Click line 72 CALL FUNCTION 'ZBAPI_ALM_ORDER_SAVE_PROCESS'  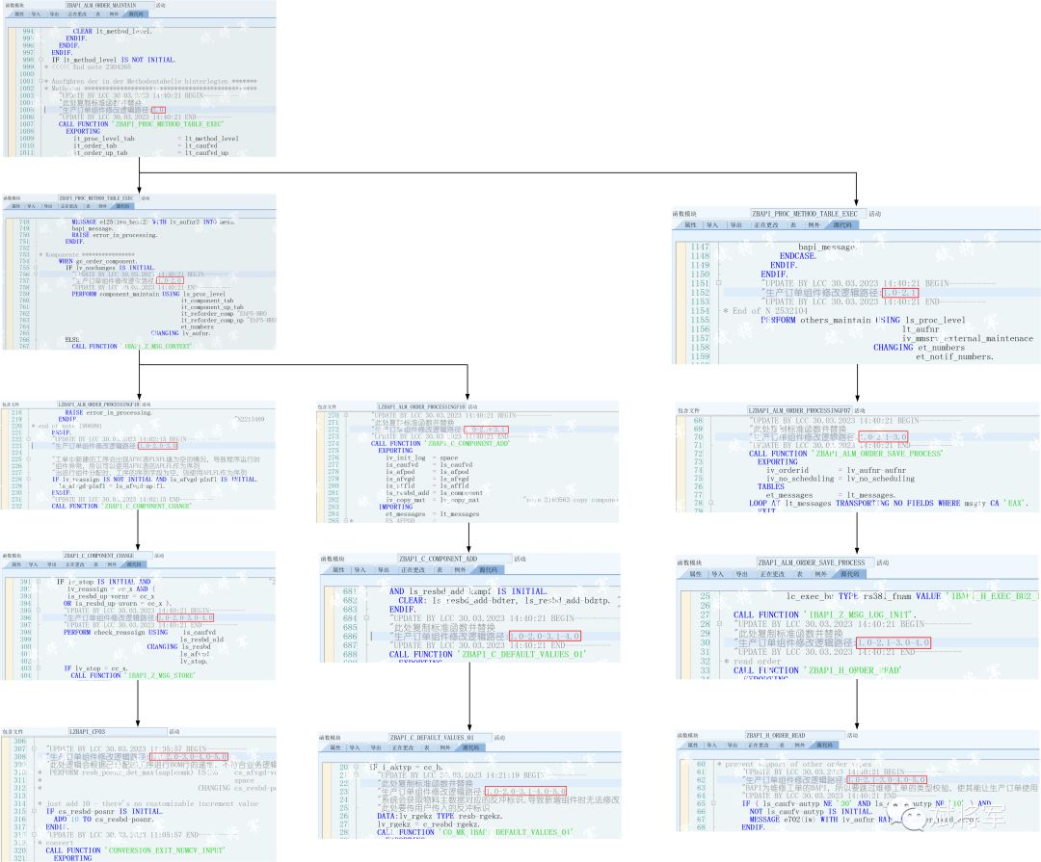tap(845, 454)
